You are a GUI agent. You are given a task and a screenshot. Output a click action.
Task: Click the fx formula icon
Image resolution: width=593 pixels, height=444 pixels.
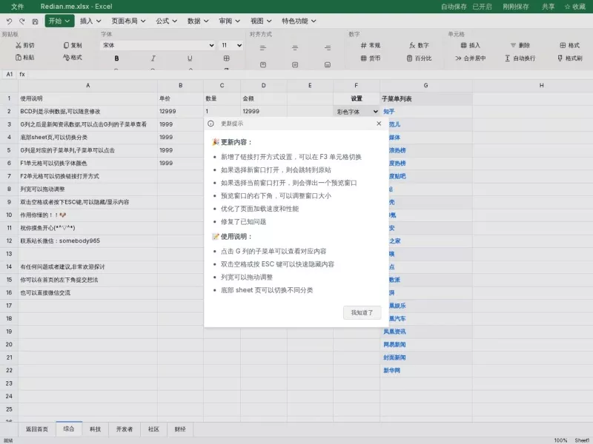[22, 75]
